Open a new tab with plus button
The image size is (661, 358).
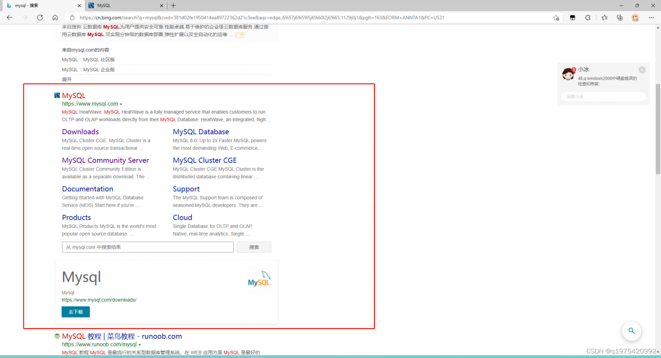(174, 5)
